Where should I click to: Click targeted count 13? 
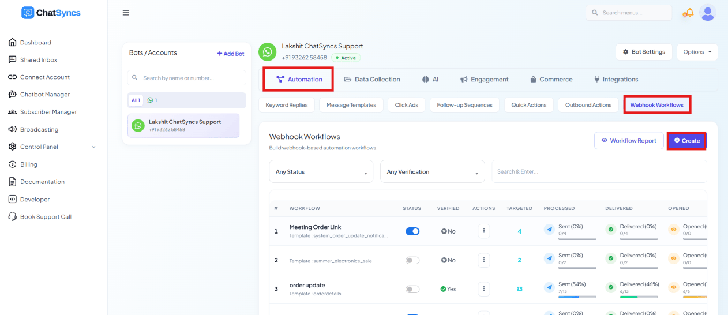[519, 289]
